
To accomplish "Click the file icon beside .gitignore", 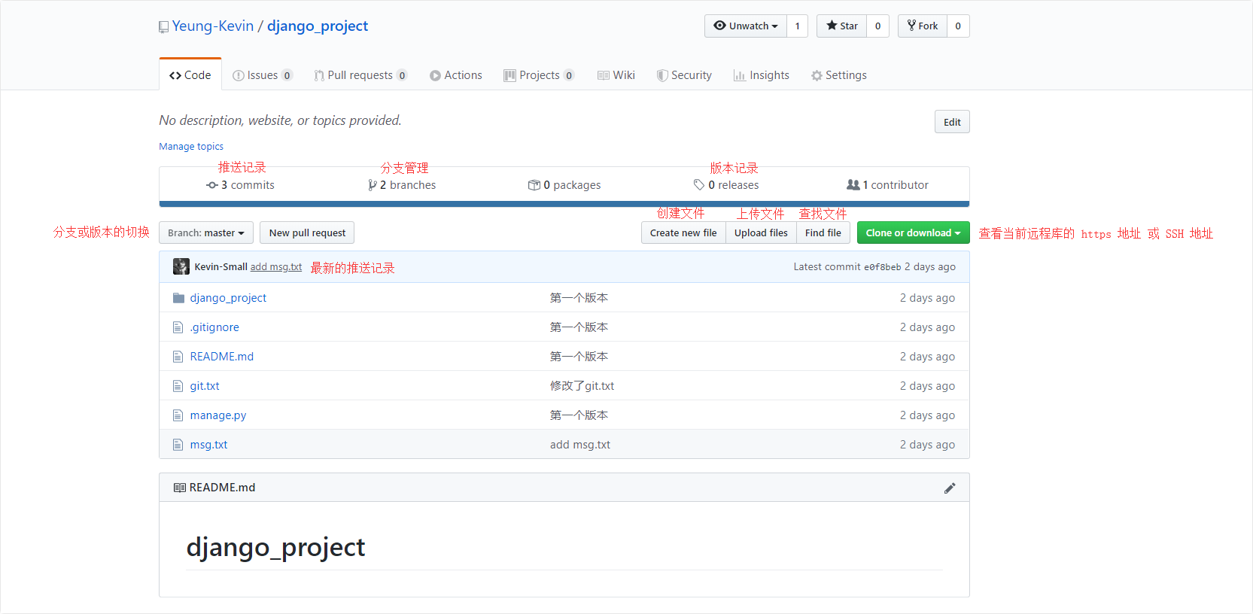I will (x=178, y=327).
